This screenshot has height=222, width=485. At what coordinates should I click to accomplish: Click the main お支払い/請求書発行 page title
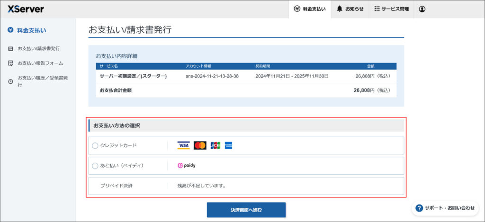point(130,30)
